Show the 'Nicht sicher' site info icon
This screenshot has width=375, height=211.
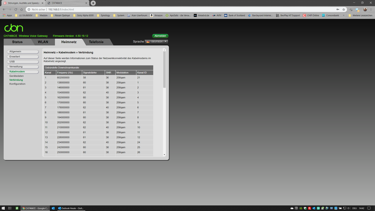[x=29, y=9]
